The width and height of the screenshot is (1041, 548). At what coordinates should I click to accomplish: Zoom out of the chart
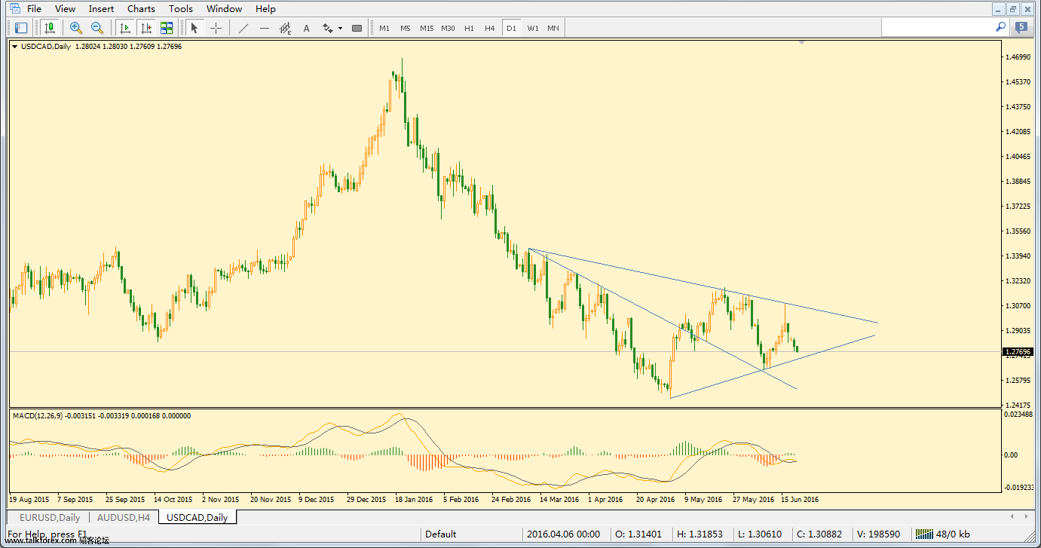[97, 28]
